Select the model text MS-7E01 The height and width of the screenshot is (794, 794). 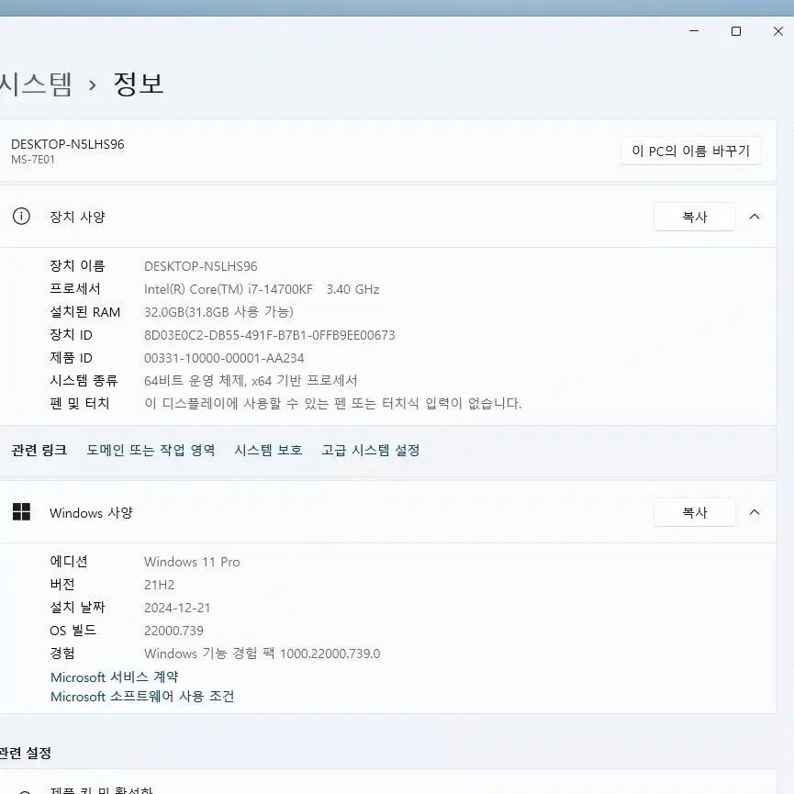click(x=33, y=160)
